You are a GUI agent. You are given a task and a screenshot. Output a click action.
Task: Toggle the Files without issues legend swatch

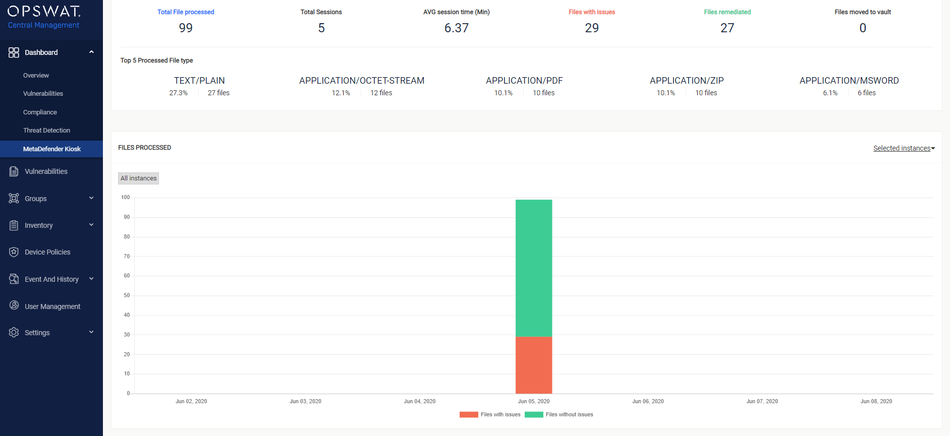(x=534, y=415)
